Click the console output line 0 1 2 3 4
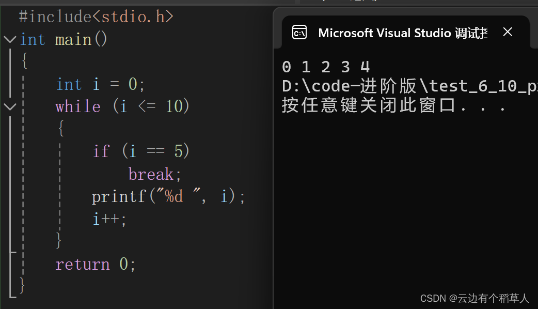Screen dimensions: 538x309 [326, 67]
